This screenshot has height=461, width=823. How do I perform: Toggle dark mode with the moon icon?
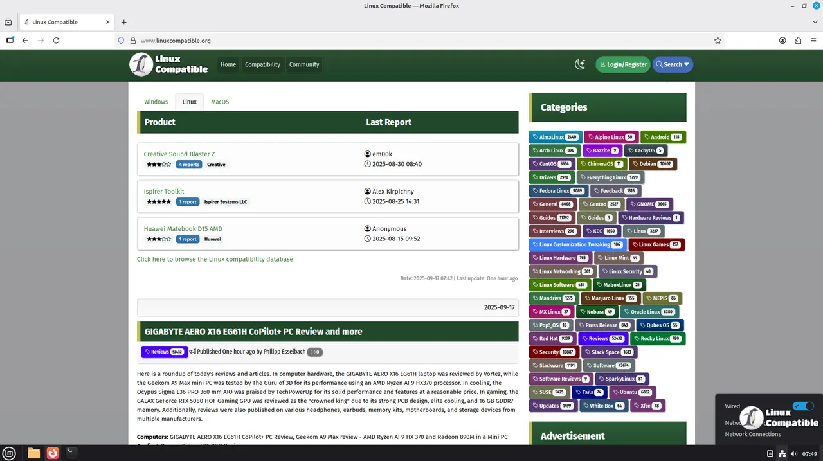pos(580,64)
